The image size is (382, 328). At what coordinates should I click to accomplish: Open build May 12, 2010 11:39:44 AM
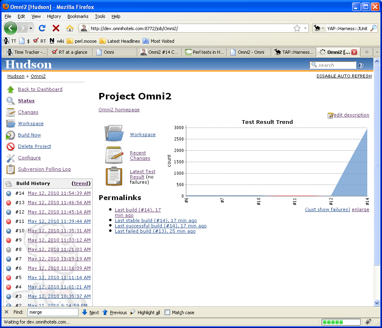pos(59,221)
